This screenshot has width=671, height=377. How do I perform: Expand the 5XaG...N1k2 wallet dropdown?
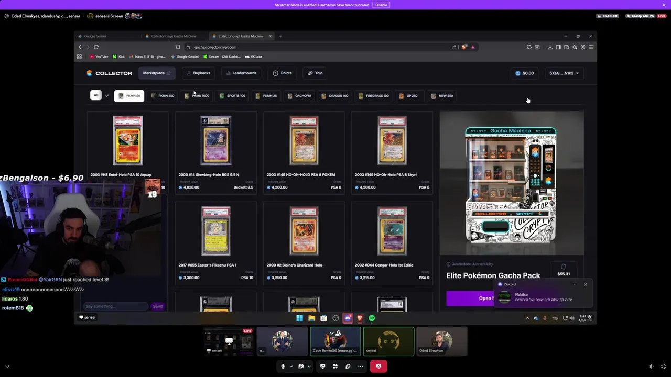564,73
